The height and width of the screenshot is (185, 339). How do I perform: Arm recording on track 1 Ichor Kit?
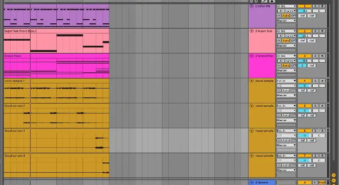point(322,6)
